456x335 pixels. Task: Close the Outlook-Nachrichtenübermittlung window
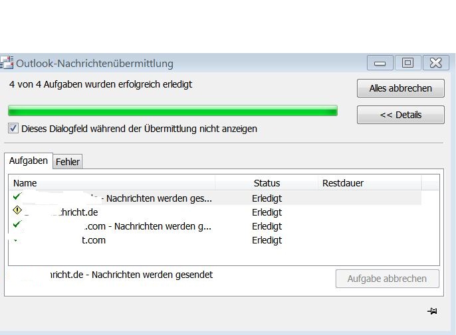coord(435,63)
